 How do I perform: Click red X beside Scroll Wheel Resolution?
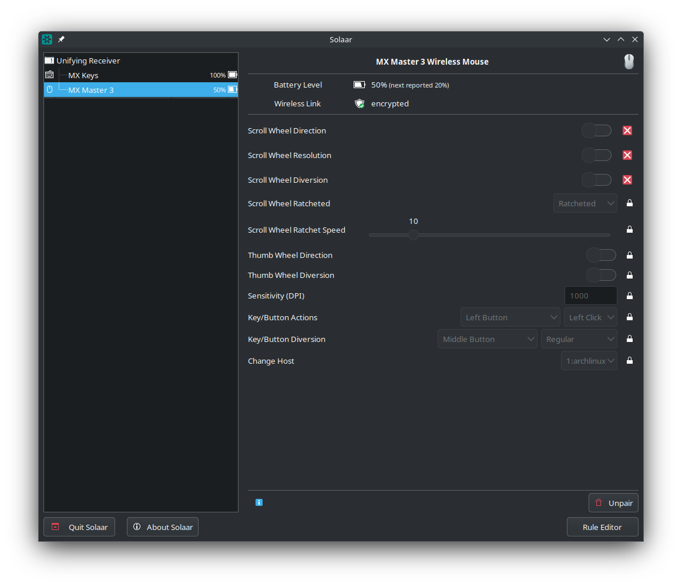(627, 155)
